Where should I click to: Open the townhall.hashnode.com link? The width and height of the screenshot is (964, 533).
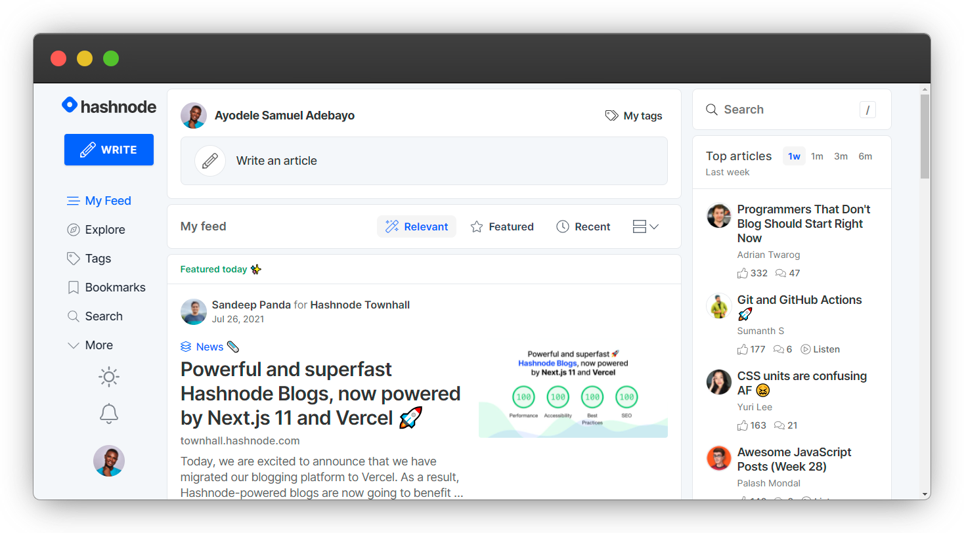(x=240, y=440)
